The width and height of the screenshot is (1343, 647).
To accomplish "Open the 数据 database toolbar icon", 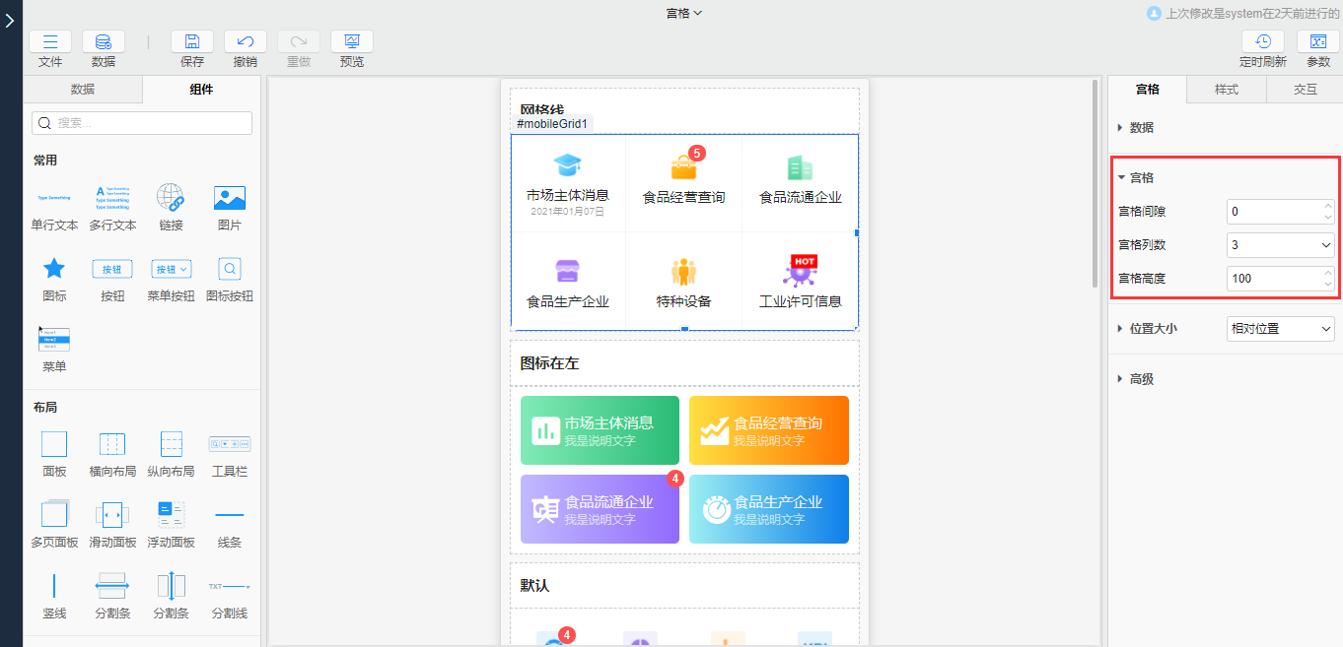I will pos(104,41).
